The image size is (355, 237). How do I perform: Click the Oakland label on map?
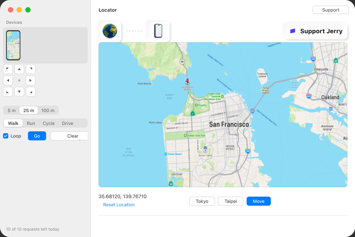tap(330, 97)
